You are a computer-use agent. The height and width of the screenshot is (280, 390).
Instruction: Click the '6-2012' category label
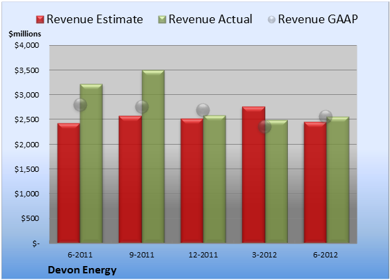(326, 255)
